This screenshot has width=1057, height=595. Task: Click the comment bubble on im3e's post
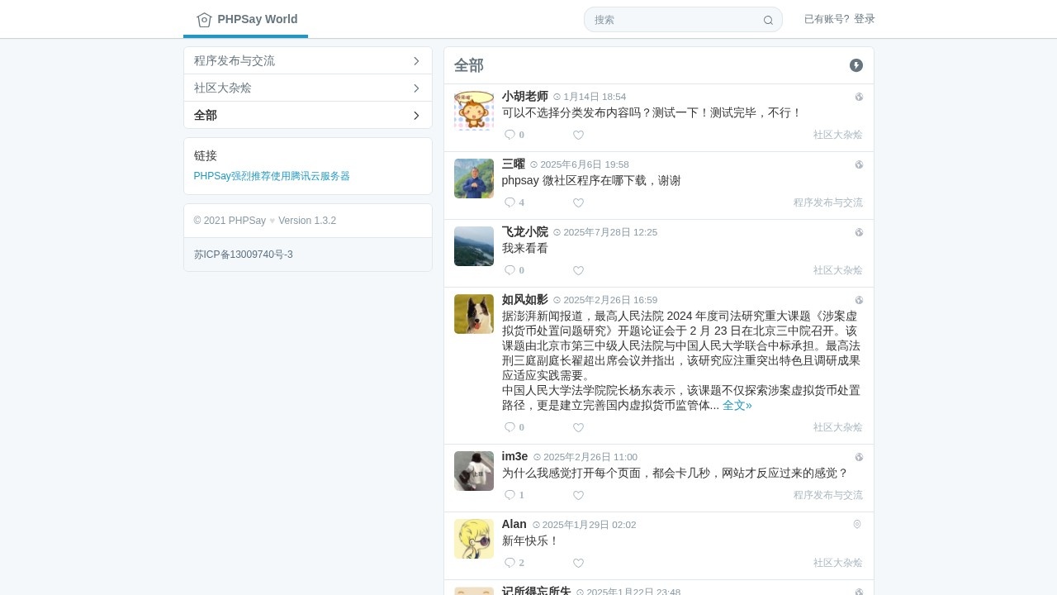[x=510, y=495]
